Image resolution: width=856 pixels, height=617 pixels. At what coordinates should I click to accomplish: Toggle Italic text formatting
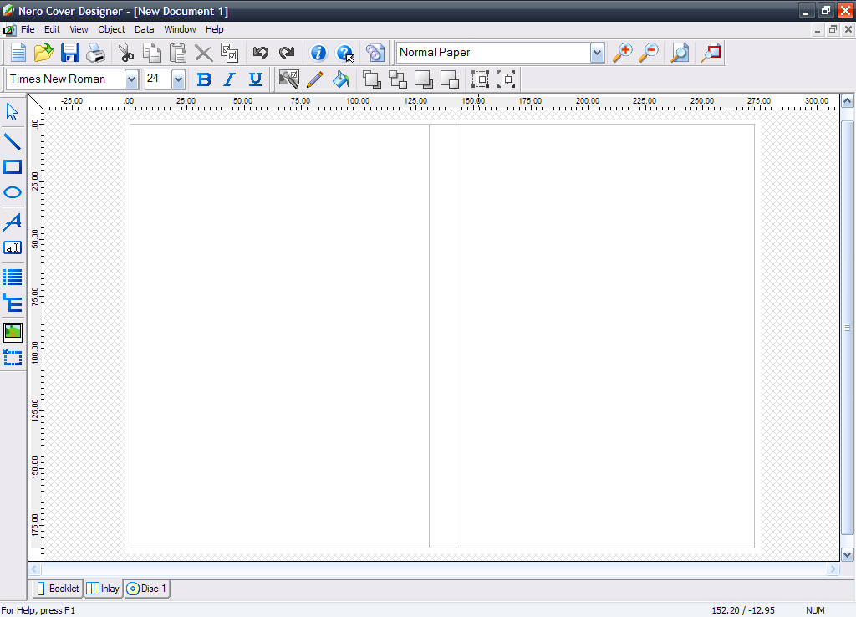[x=230, y=79]
